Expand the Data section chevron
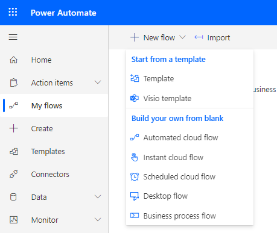 [x=98, y=197]
